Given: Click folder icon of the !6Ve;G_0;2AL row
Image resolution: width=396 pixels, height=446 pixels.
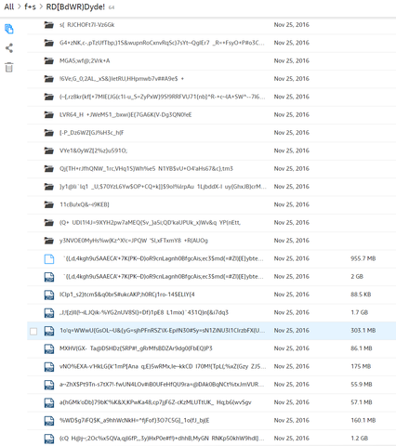Looking at the screenshot, I should tap(49, 79).
